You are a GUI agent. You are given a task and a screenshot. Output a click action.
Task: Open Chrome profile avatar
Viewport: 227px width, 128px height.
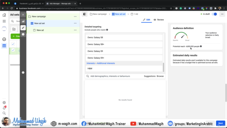pyautogui.click(x=220, y=9)
